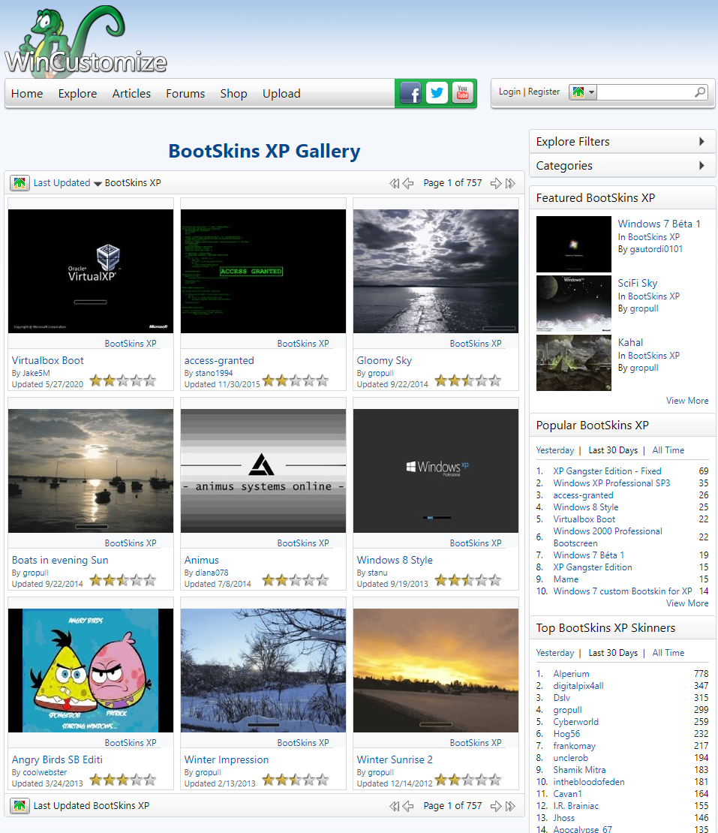
Task: Open the Forums menu item
Action: [x=185, y=94]
